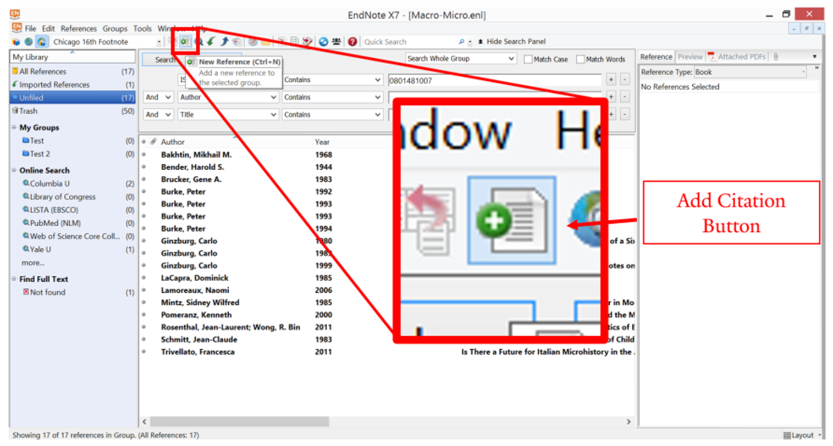
Task: Click the Sync Library toolbar icon
Action: pyautogui.click(x=323, y=42)
